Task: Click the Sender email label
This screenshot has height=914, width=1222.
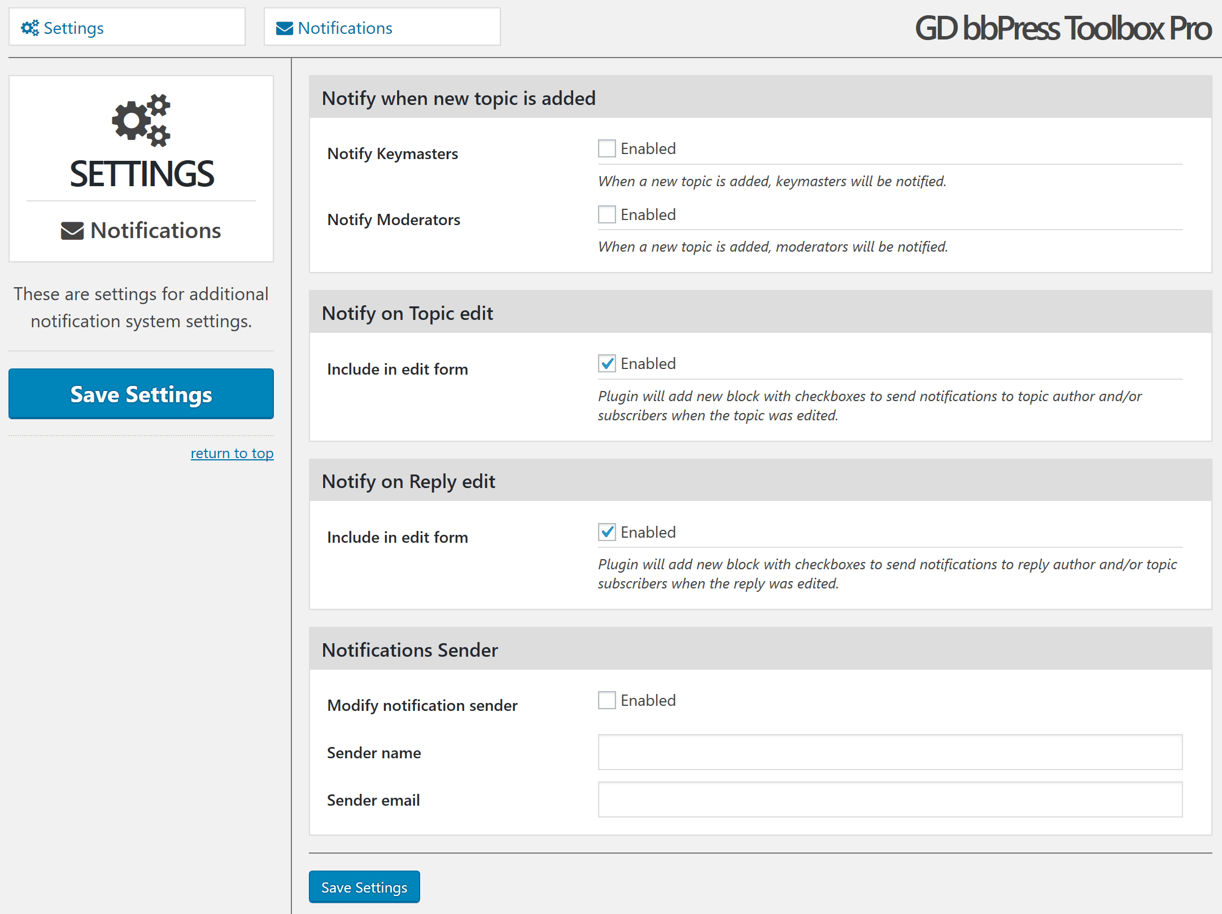Action: [x=373, y=801]
